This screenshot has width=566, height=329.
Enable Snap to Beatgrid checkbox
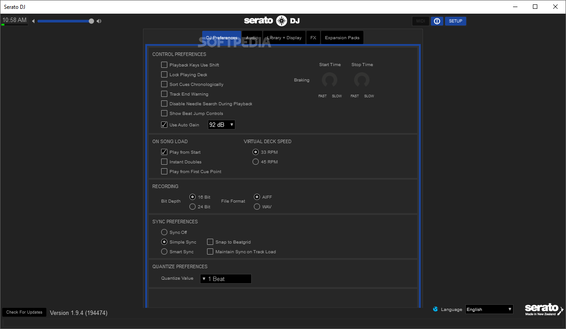click(x=210, y=242)
